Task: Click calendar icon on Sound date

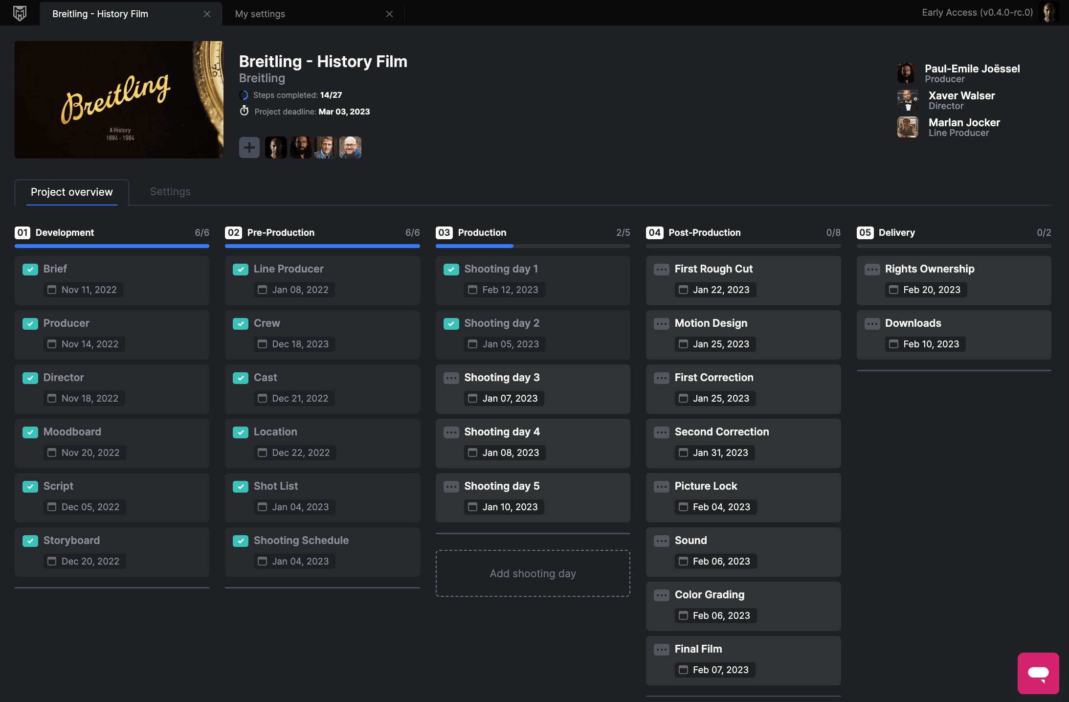Action: click(684, 561)
